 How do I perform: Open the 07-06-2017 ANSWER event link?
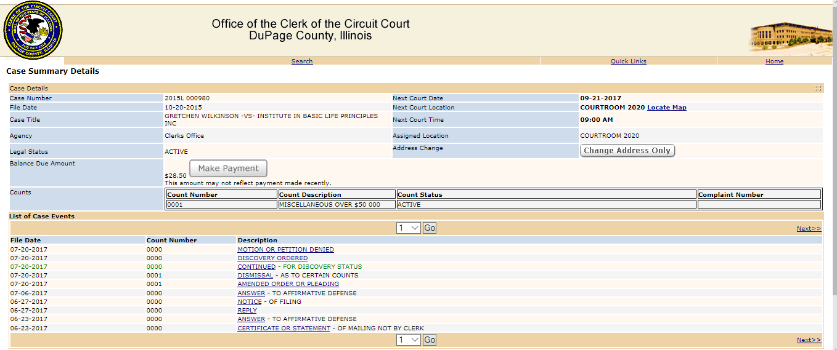(251, 293)
